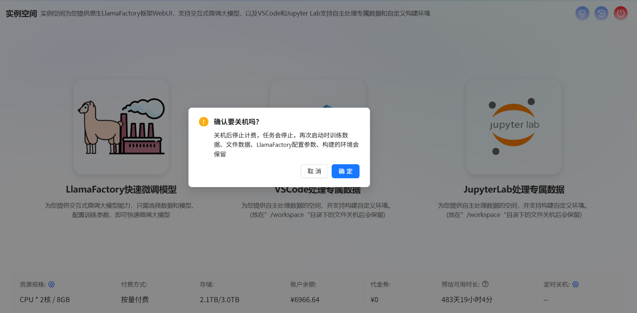Click the 存储 label

pos(207,284)
